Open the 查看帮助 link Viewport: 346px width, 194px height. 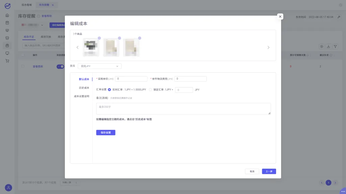(47, 16)
